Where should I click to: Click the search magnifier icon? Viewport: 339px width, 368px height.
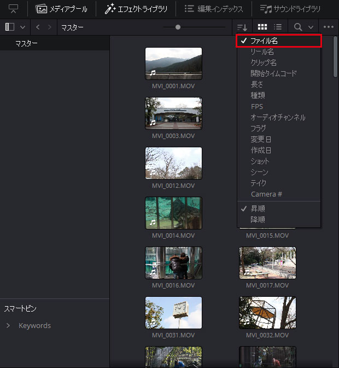tap(298, 27)
